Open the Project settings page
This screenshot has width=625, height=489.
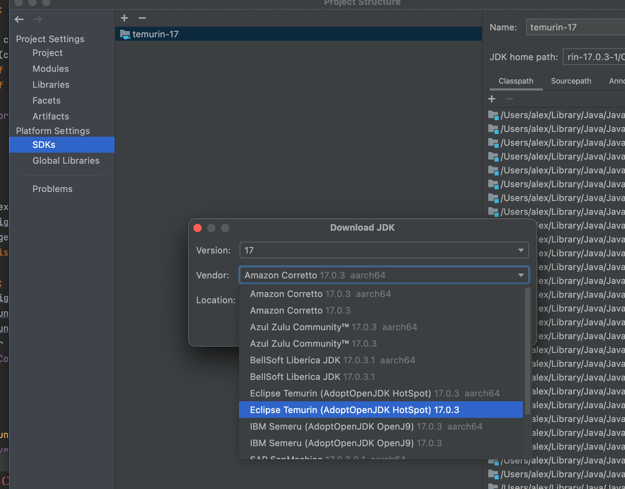(x=48, y=53)
